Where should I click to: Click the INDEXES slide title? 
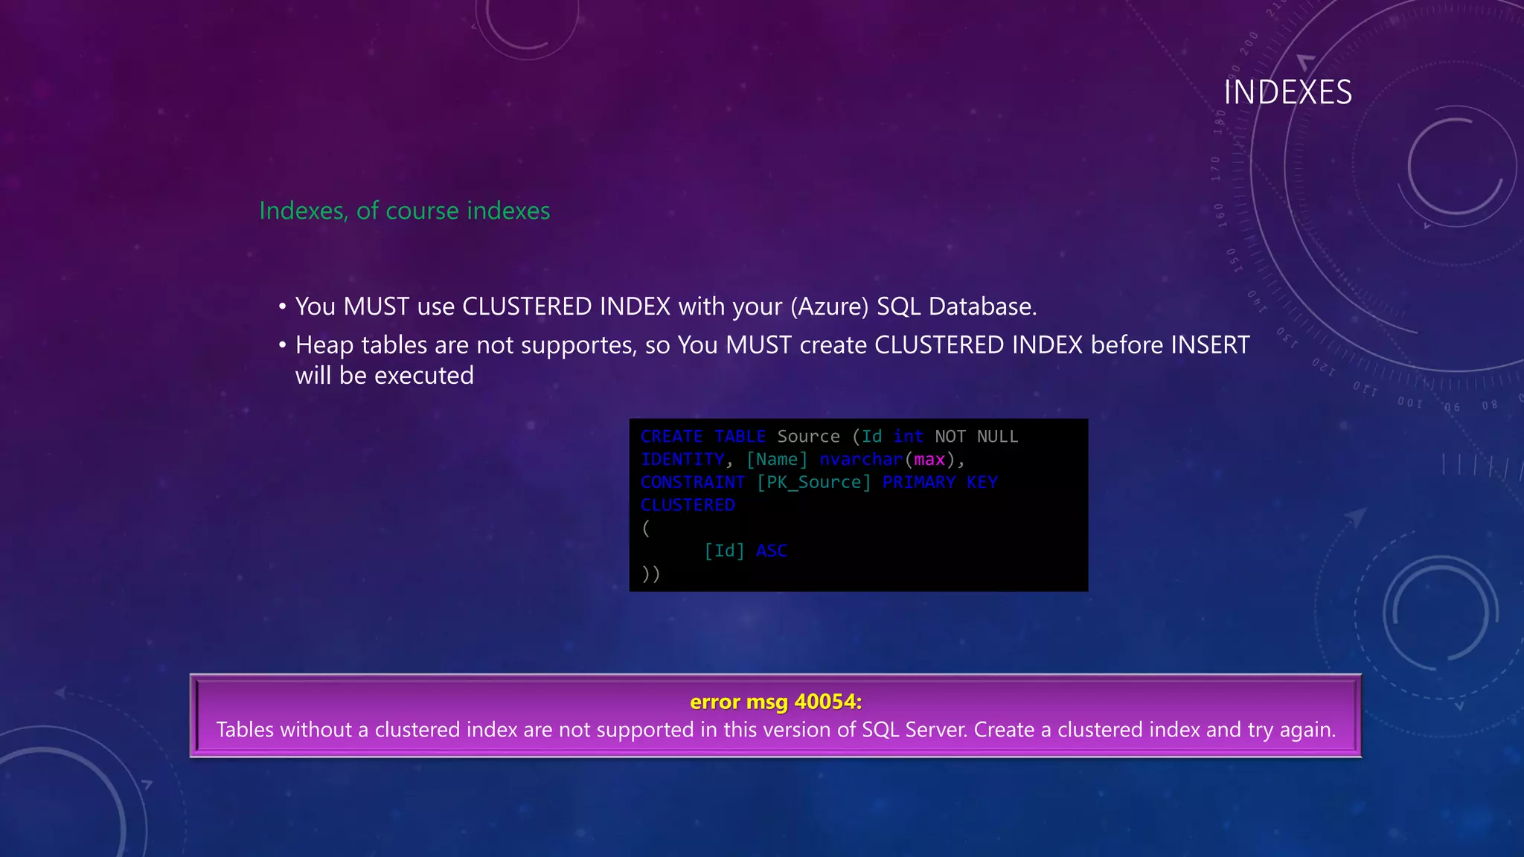coord(1288,92)
